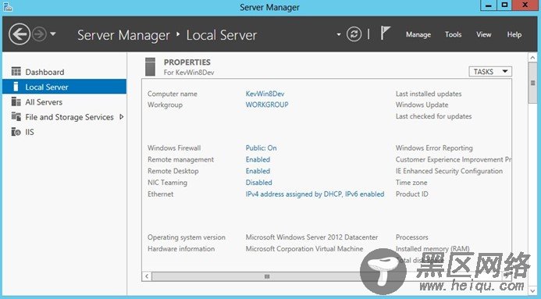Click the Server Manager title bar app icon
This screenshot has height=299, width=541.
tap(8, 6)
